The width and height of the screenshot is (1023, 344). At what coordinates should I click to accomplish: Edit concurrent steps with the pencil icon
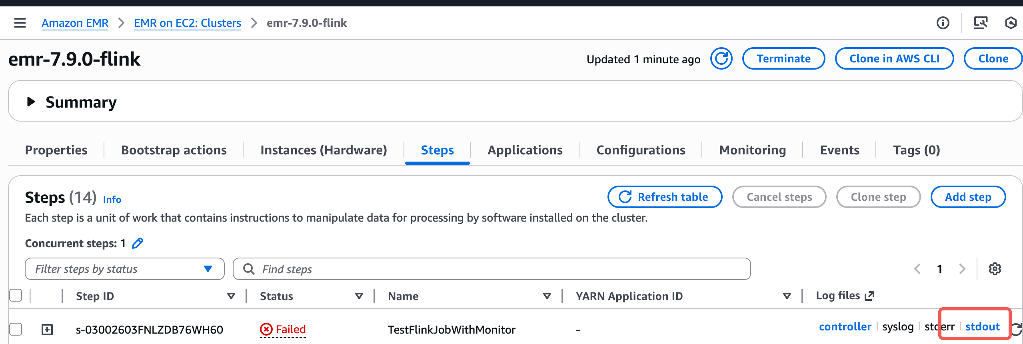click(x=138, y=243)
